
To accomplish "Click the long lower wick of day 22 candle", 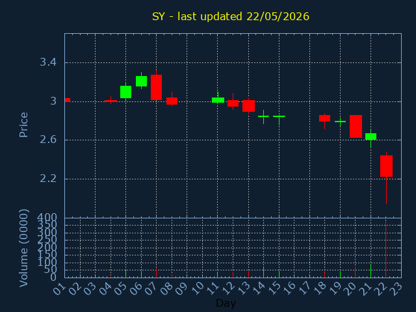I will pos(386,190).
